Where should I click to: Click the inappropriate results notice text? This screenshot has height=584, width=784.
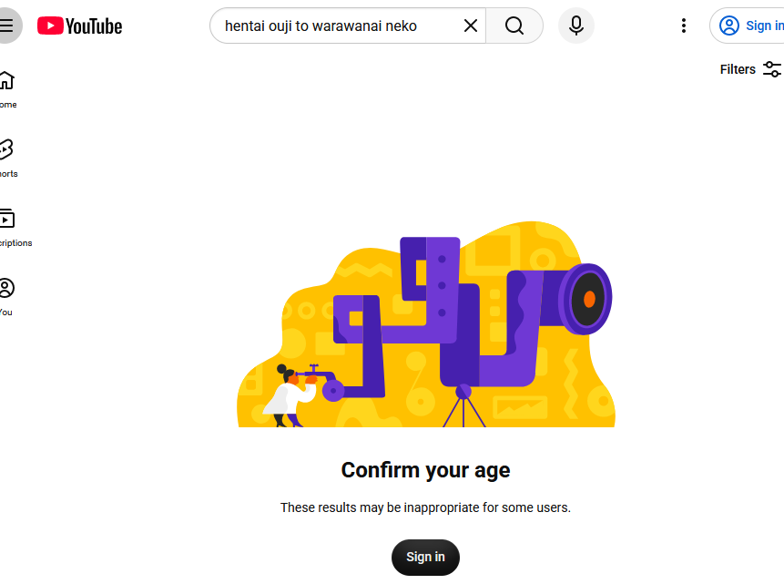(x=425, y=507)
